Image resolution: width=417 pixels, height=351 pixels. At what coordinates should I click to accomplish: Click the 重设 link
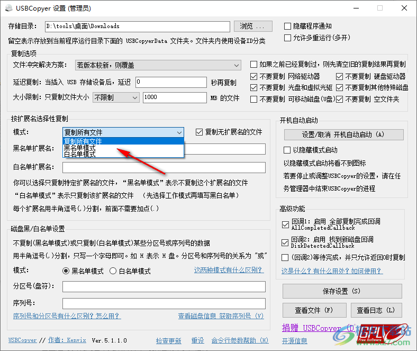point(197,340)
